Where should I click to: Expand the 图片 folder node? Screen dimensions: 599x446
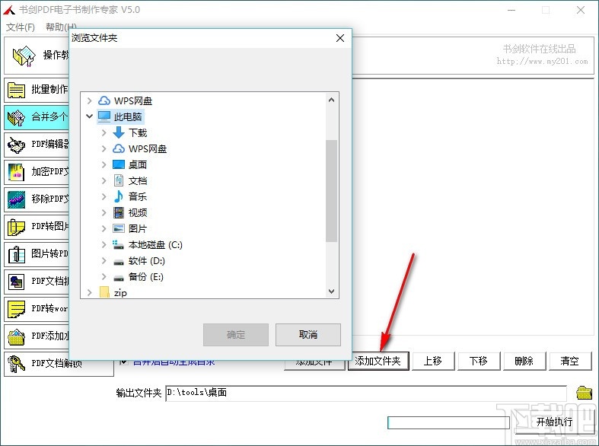coord(104,229)
